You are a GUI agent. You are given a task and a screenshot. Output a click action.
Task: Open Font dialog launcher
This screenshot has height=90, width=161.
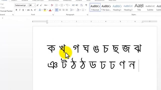[x=53, y=15]
